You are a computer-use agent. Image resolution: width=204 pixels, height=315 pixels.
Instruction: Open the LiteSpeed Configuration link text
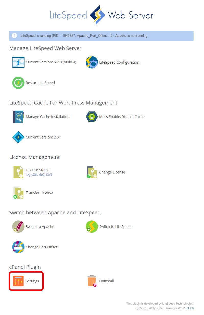119,62
